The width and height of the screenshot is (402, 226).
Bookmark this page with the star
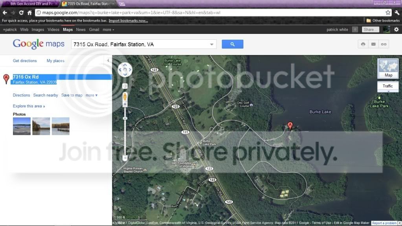(388, 13)
